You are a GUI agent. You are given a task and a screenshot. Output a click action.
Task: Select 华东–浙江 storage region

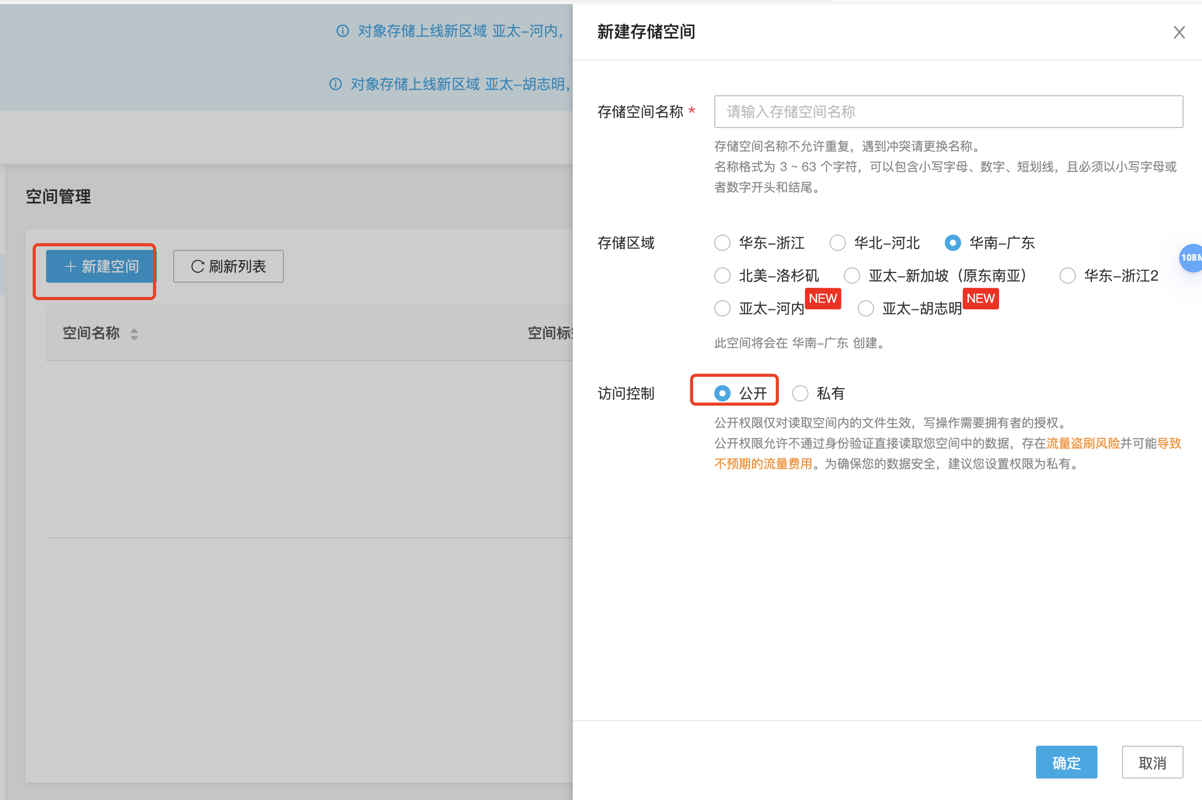(x=722, y=243)
